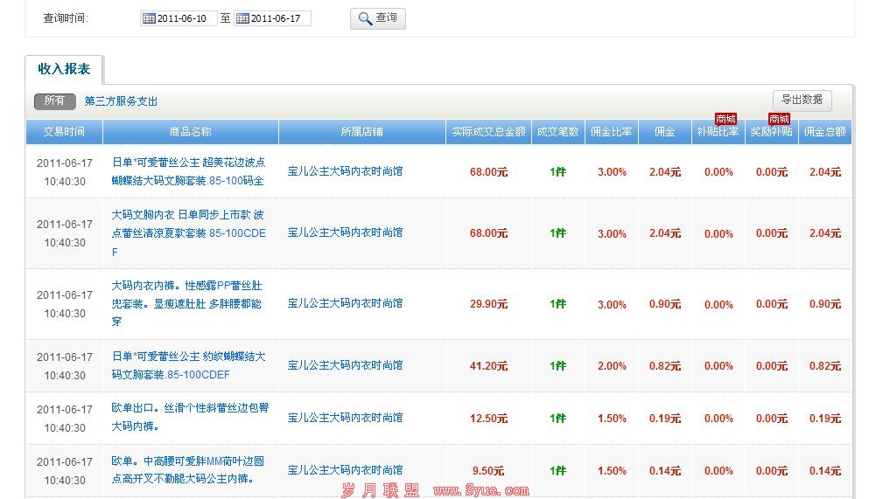
Task: Open product link 欧单出口。丝滑个性斜蕾丝边包臀
Action: 187,409
